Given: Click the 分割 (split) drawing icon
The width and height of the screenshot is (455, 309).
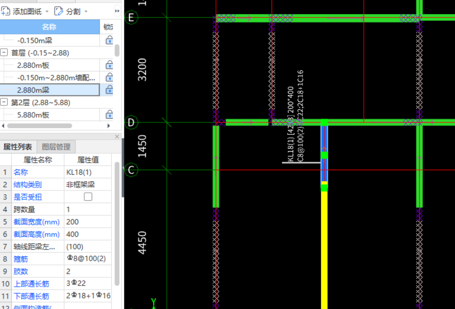Looking at the screenshot, I should point(59,11).
